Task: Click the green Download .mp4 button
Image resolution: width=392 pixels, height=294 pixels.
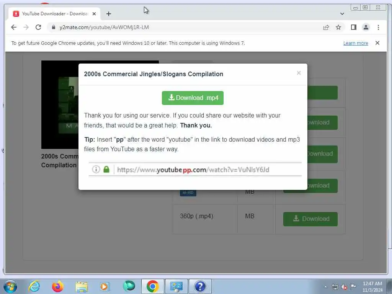Action: (x=193, y=98)
